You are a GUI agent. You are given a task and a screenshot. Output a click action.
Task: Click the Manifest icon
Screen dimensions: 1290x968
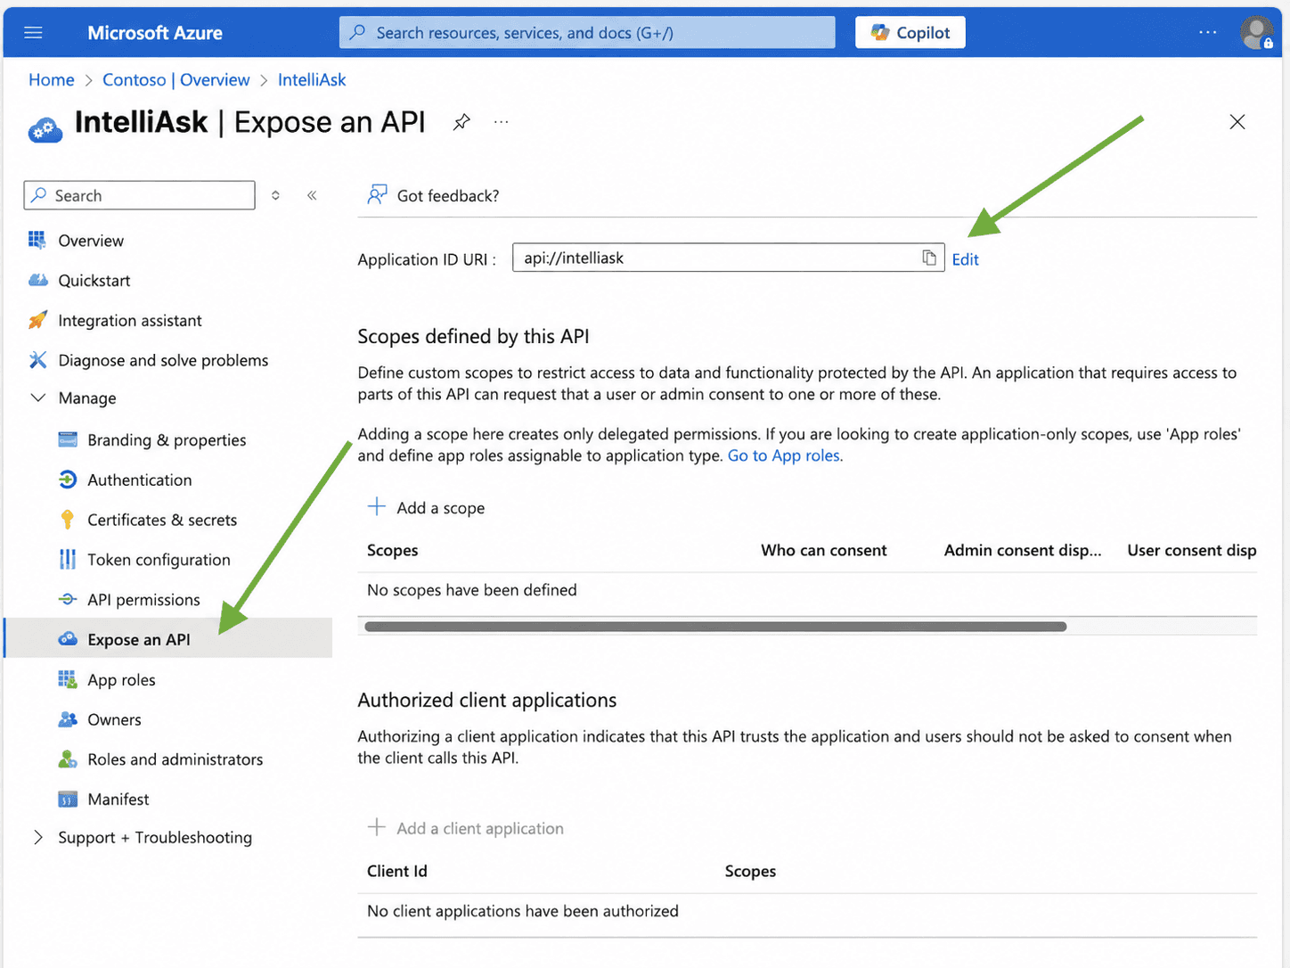68,800
